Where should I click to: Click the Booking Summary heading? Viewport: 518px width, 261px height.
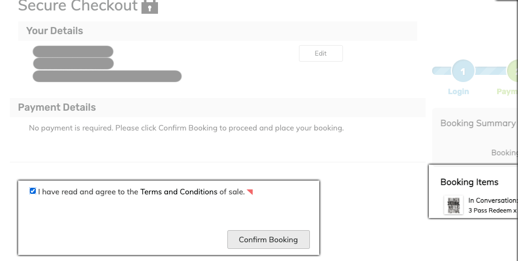coord(478,123)
